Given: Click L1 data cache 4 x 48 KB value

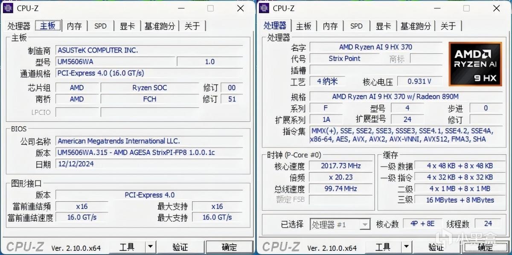Looking at the screenshot, I should click(460, 166).
